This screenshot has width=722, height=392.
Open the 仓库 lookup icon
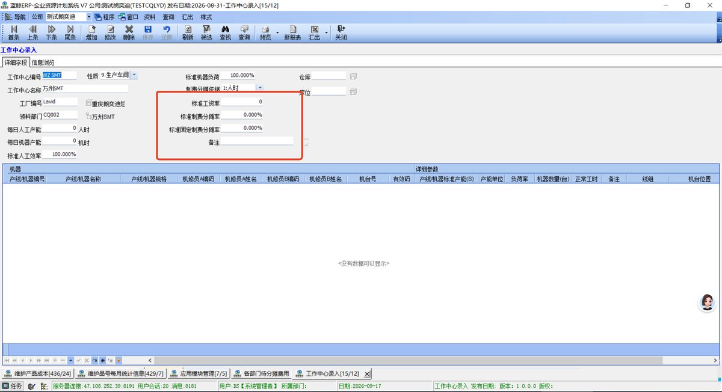[x=353, y=76]
